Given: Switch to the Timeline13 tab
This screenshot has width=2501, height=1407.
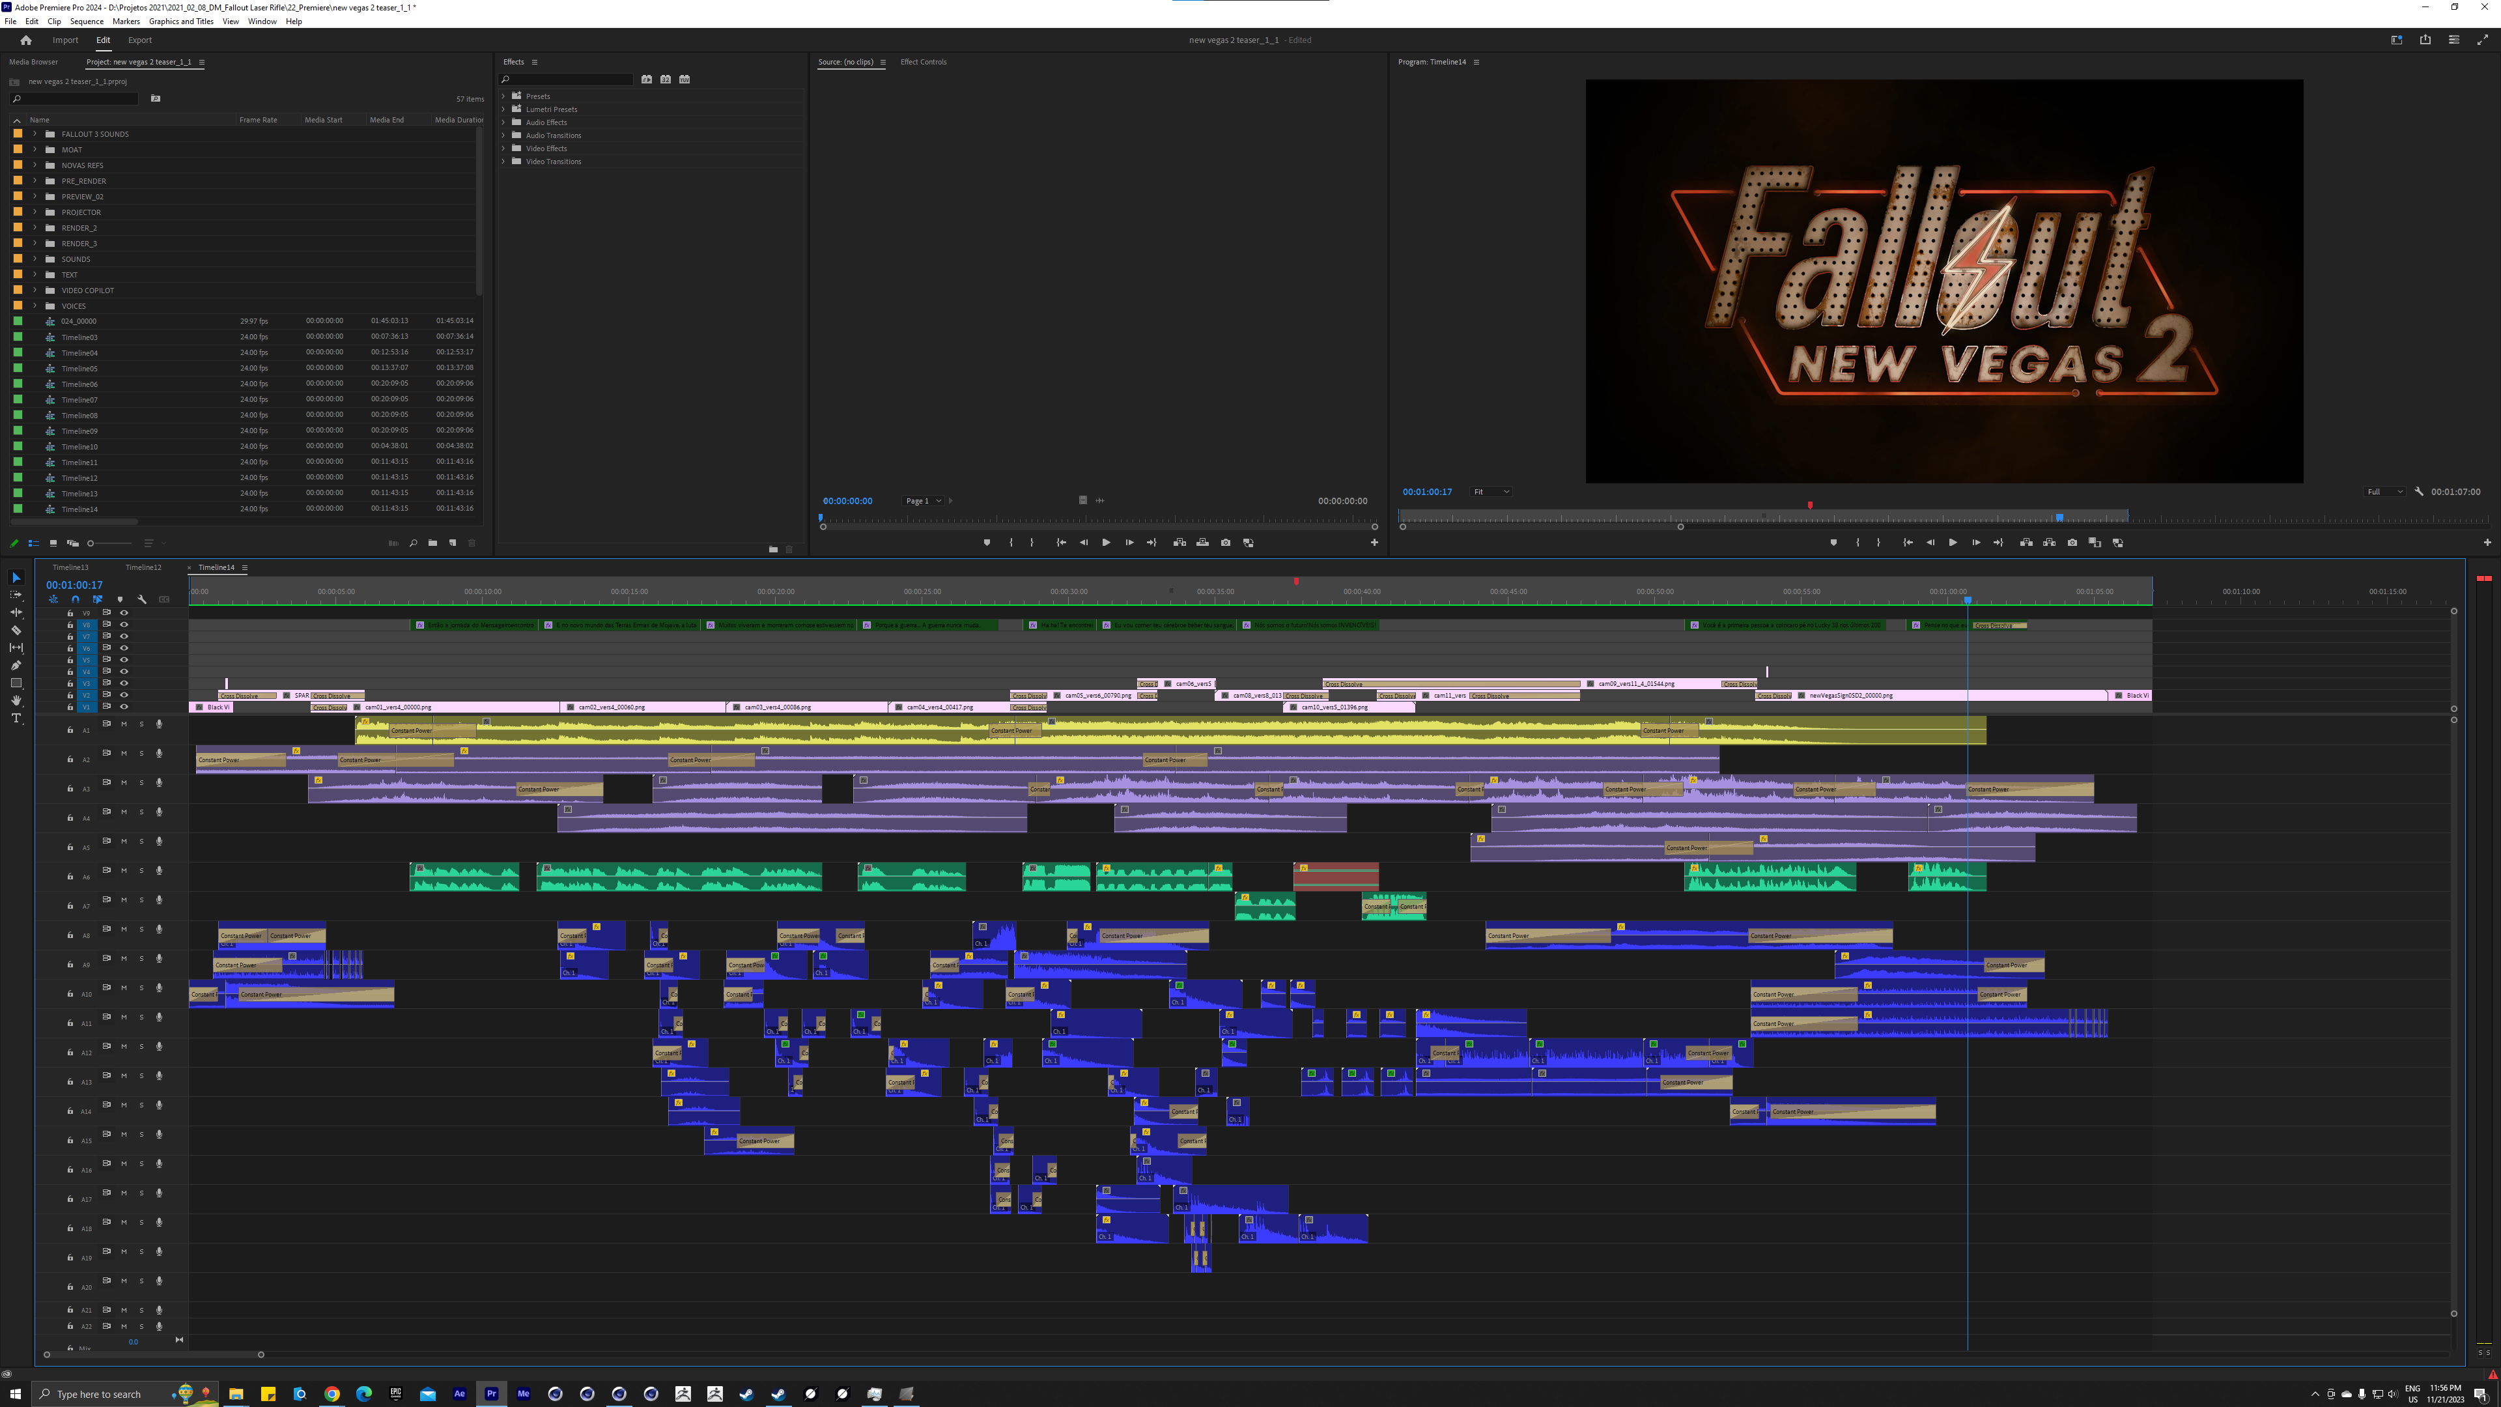Looking at the screenshot, I should click(x=70, y=567).
